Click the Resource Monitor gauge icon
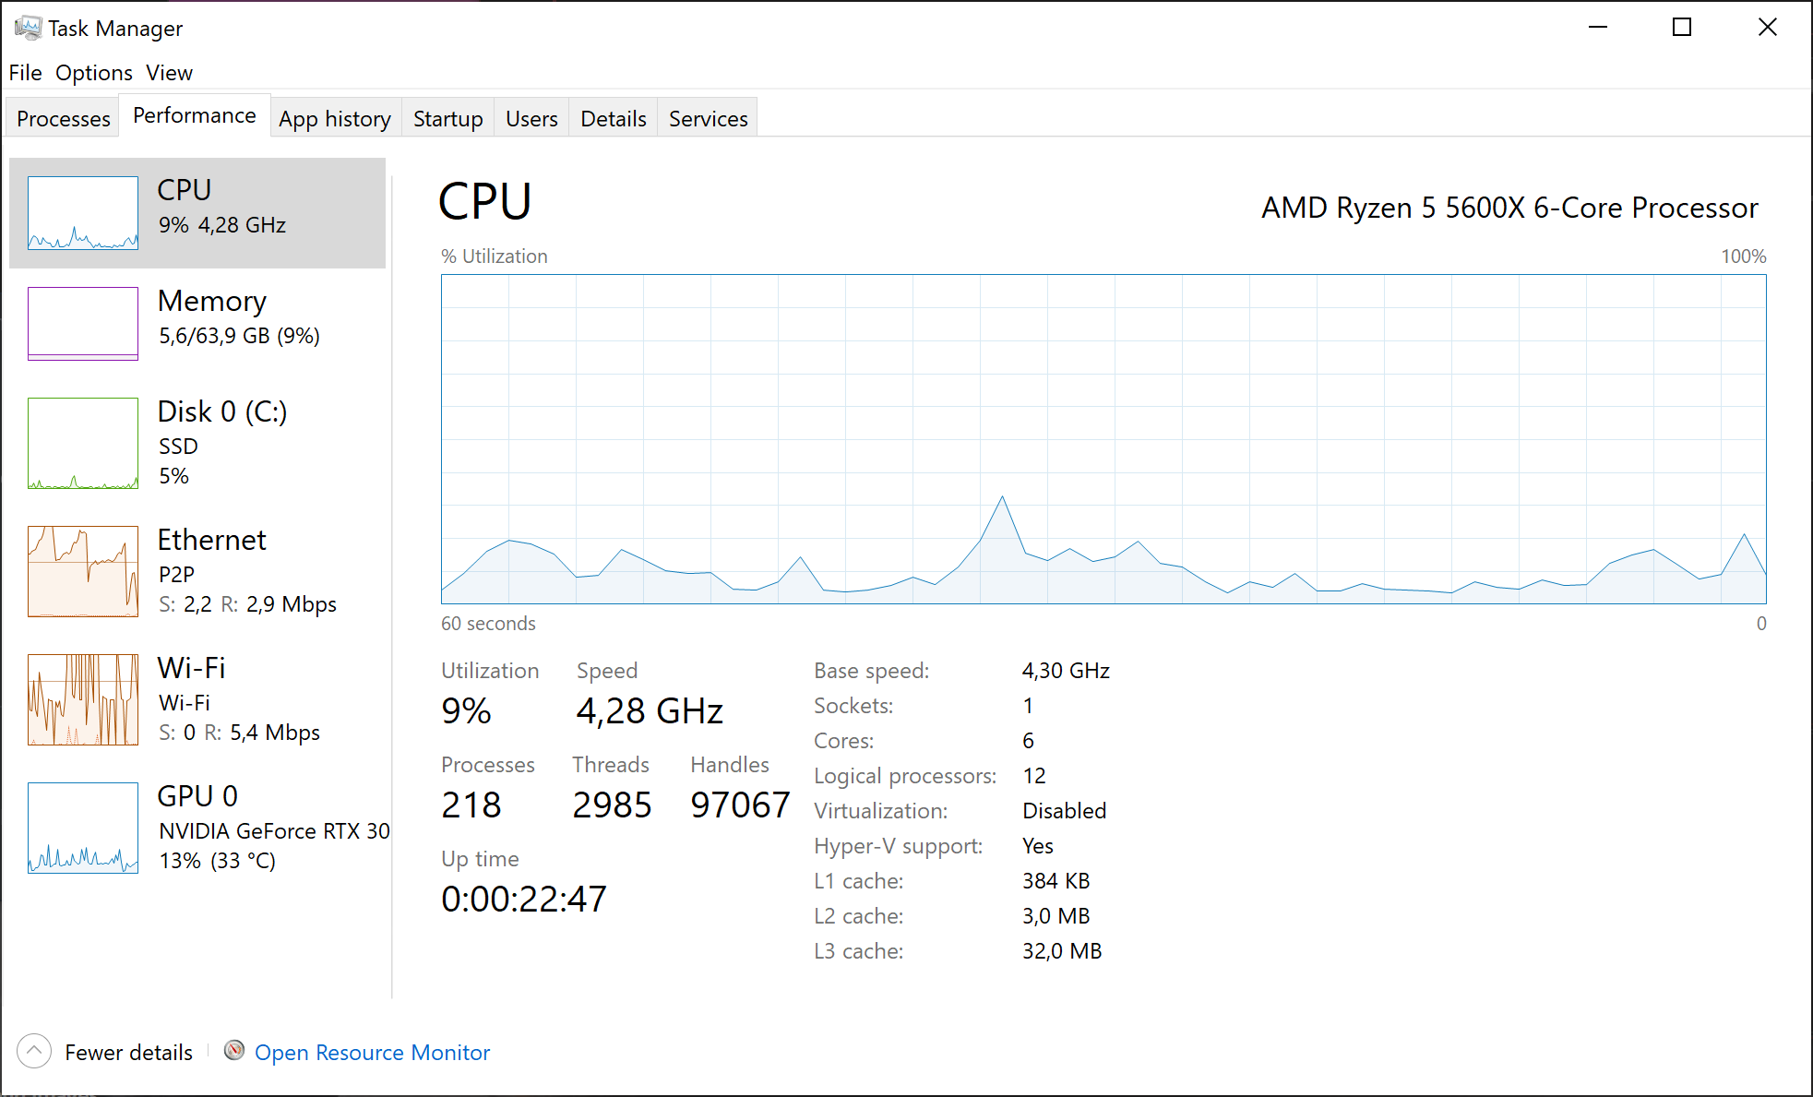 click(234, 1051)
